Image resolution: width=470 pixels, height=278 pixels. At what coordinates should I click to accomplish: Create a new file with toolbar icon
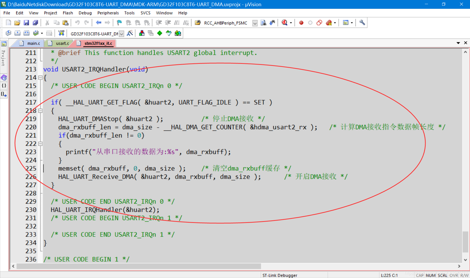tap(9, 23)
